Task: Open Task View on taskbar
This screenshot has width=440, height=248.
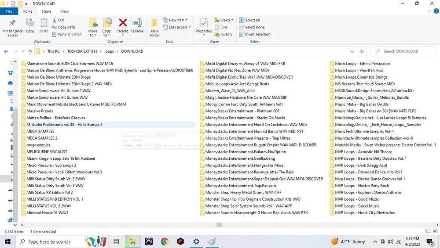Action: (117, 241)
